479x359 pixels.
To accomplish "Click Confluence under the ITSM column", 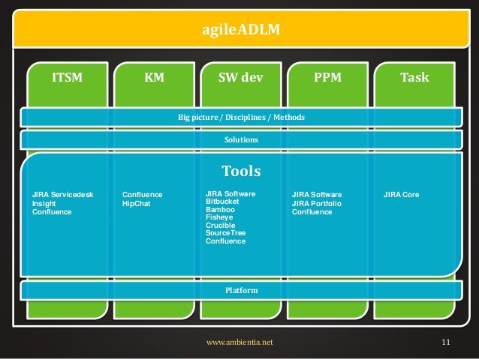I will point(52,212).
